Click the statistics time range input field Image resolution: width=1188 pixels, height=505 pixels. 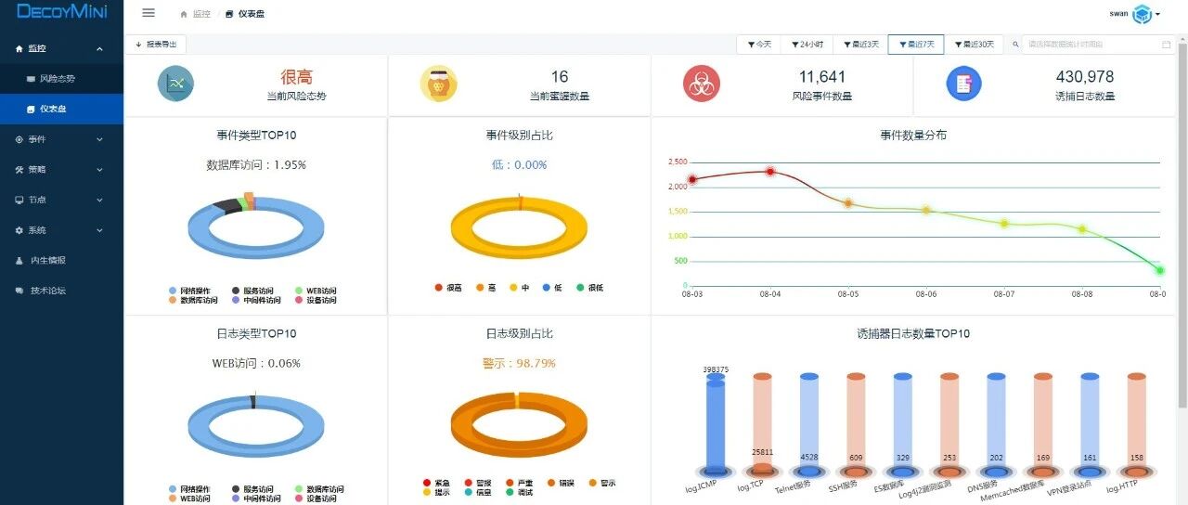tap(1100, 44)
